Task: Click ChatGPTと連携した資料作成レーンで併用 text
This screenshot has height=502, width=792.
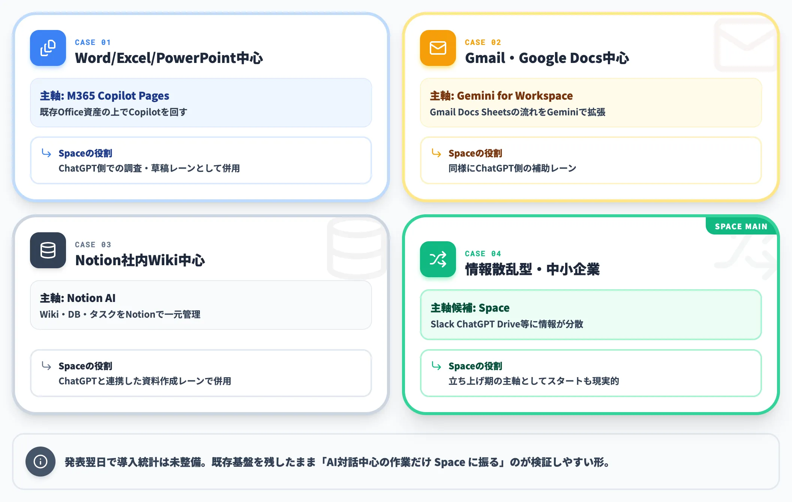Action: 145,381
